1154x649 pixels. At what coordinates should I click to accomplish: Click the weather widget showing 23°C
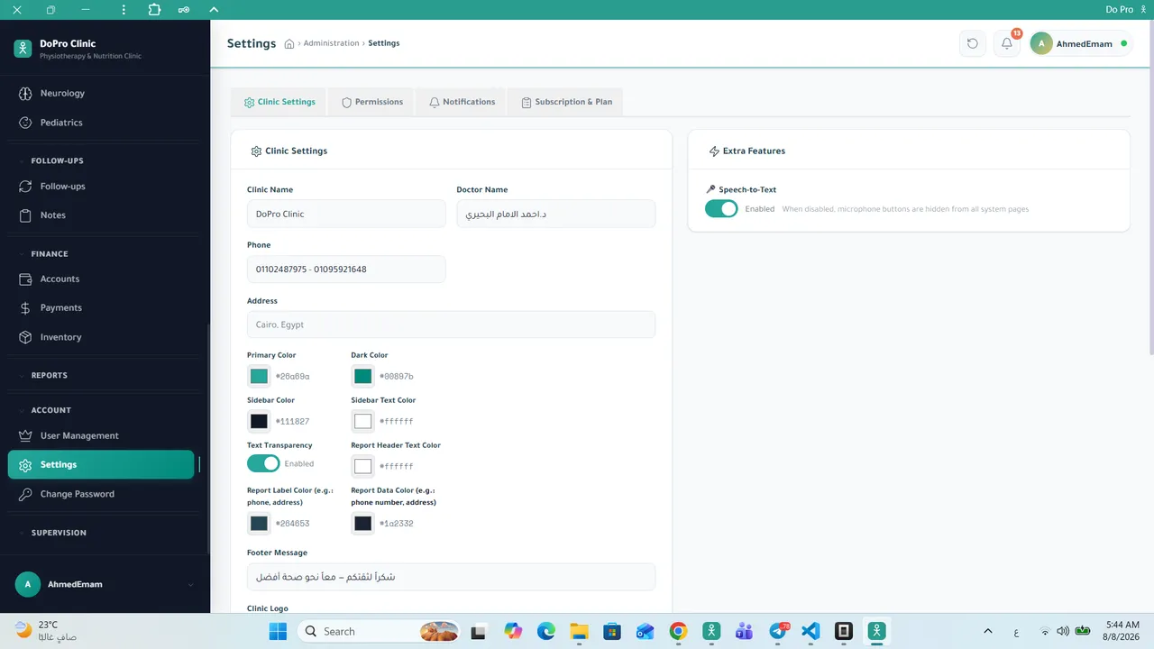pos(47,631)
